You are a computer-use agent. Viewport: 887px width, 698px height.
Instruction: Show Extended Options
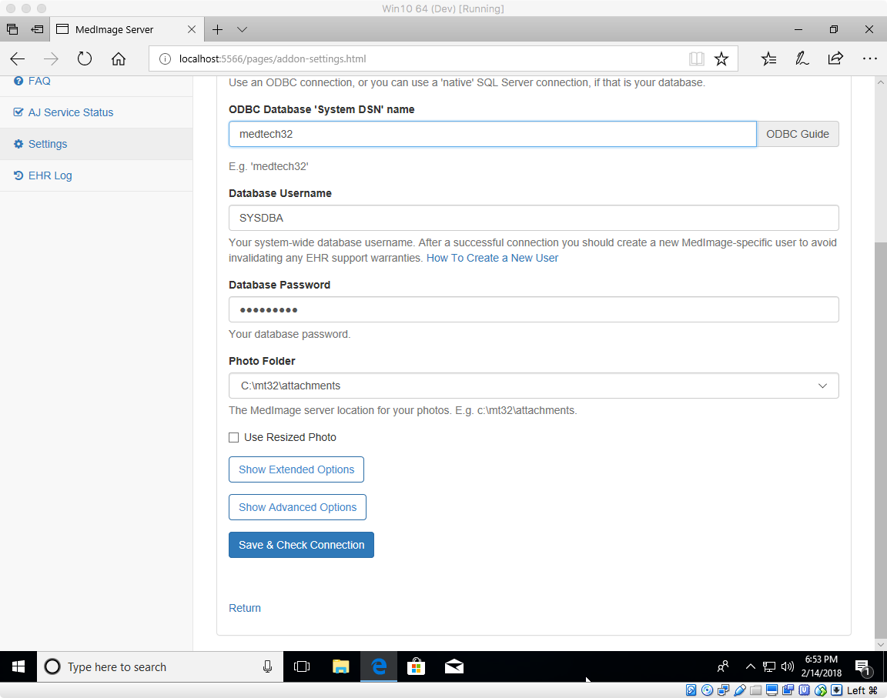click(296, 469)
